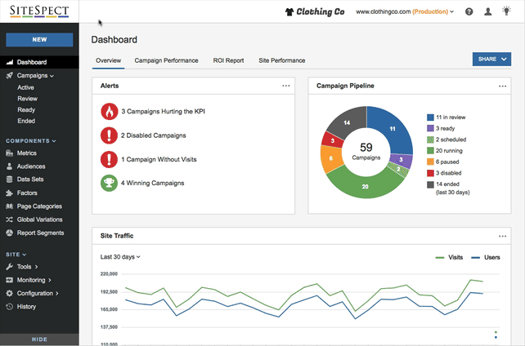
Task: Switch to the Campaign Performance tab
Action: tap(166, 60)
